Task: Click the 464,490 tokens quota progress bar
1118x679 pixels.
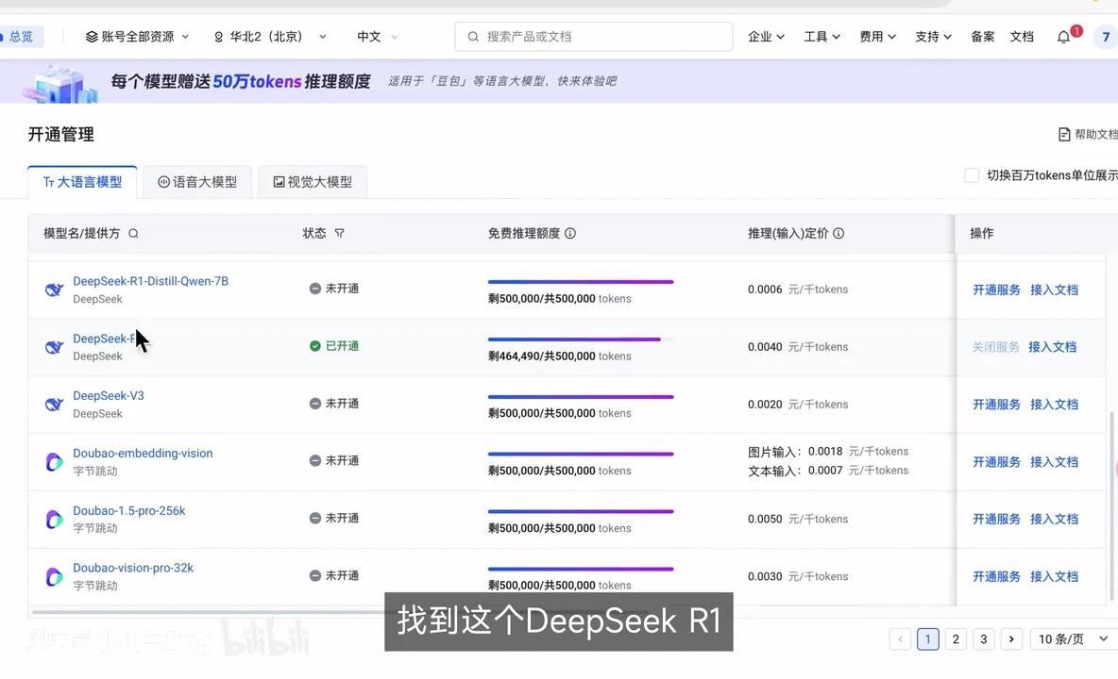Action: coord(581,339)
